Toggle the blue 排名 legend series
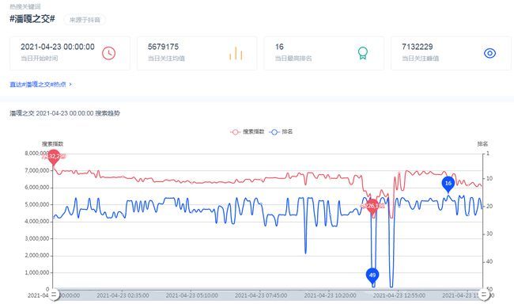 pyautogui.click(x=281, y=131)
